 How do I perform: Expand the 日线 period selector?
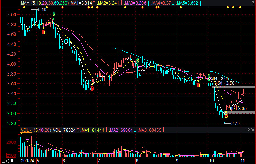pos(7,161)
